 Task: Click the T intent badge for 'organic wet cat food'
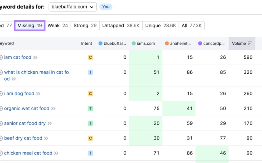coord(91,109)
